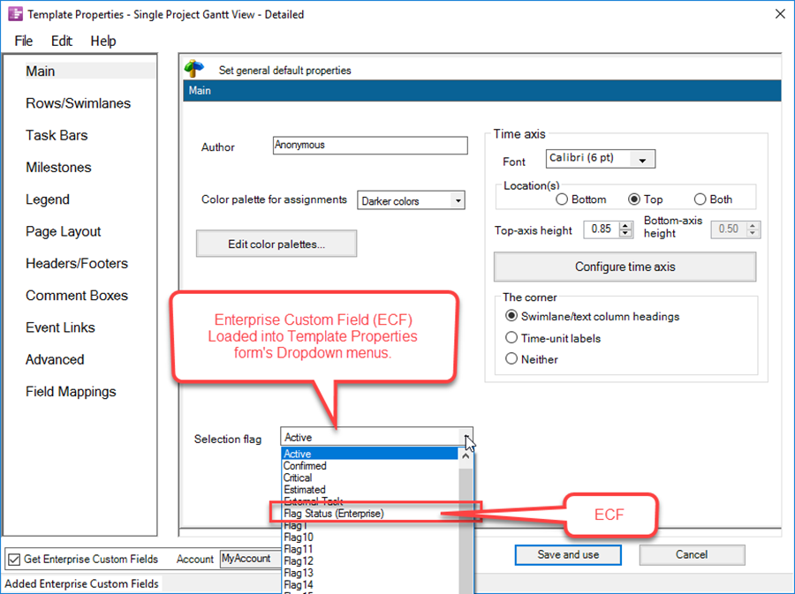
Task: Click the app icon in title bar
Action: 15,14
